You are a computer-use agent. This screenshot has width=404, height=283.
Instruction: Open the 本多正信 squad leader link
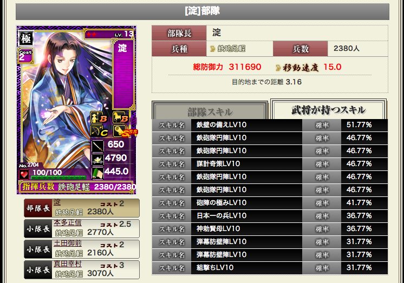pos(68,222)
